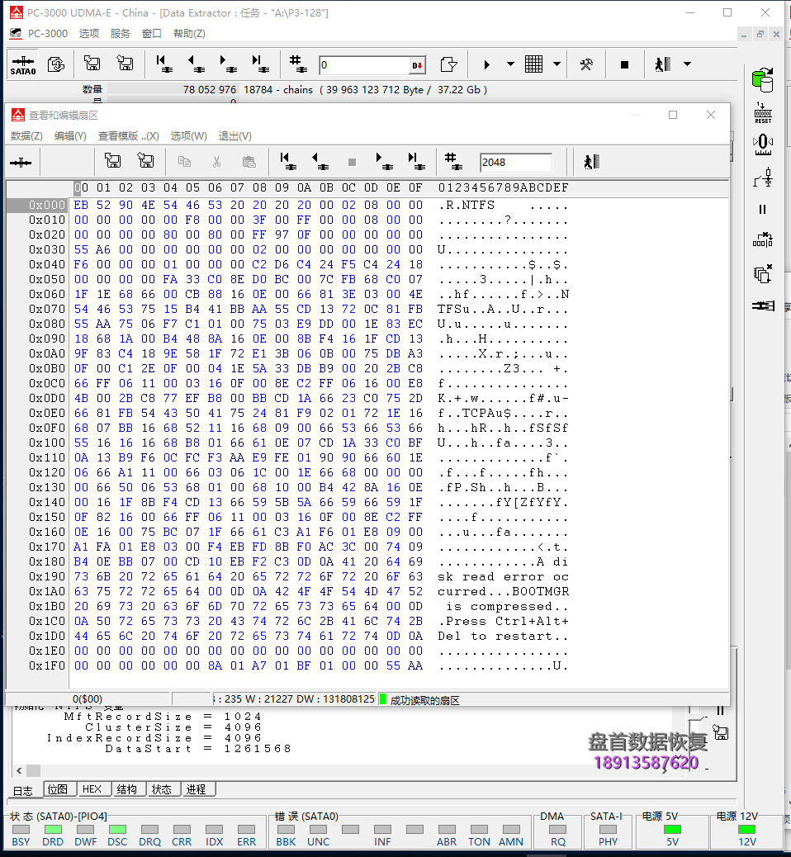Image resolution: width=791 pixels, height=857 pixels.
Task: Click the go-to sector hash icon in main toolbar
Action: point(298,64)
